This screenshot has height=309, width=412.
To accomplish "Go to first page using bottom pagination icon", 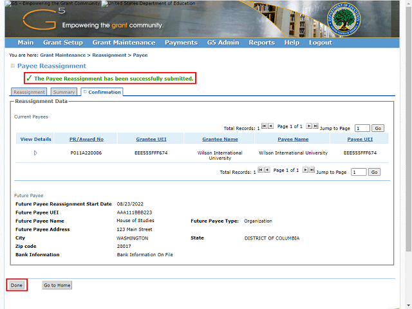I will 259,170.
